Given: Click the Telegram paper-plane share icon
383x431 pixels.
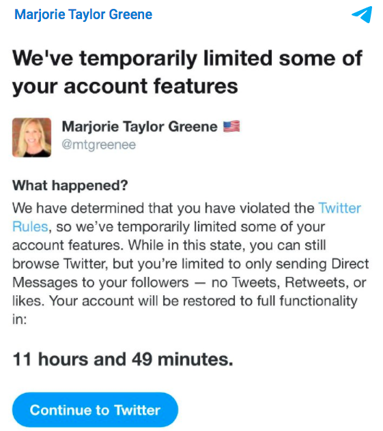Looking at the screenshot, I should point(362,14).
